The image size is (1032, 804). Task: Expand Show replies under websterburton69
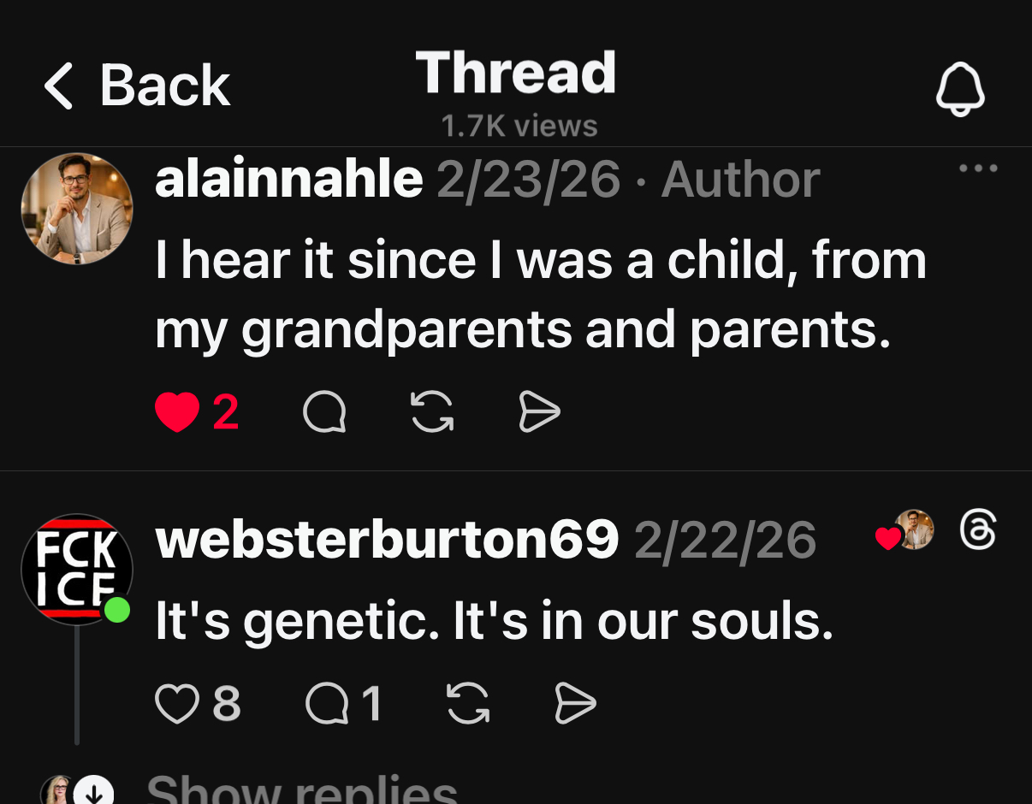pos(301,789)
